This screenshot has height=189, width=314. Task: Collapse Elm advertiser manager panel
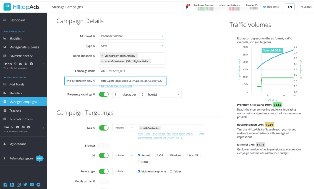point(43,128)
